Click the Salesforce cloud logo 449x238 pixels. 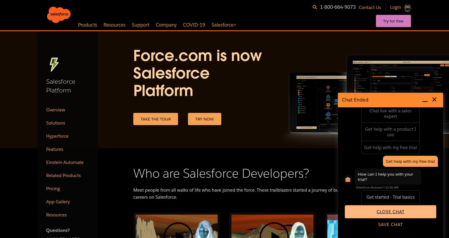pyautogui.click(x=59, y=15)
